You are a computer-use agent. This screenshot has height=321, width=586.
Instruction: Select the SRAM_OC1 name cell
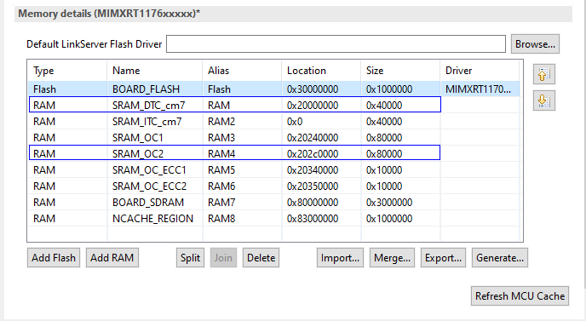pos(138,138)
